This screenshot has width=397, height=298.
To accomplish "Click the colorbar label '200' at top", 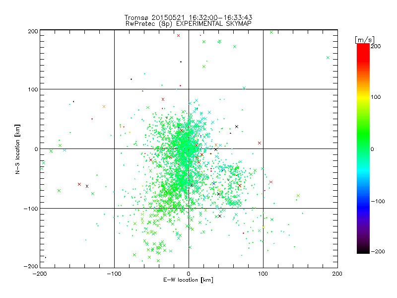I will click(376, 46).
